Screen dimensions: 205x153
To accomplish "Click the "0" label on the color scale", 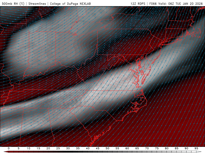I will [x=9, y=148].
